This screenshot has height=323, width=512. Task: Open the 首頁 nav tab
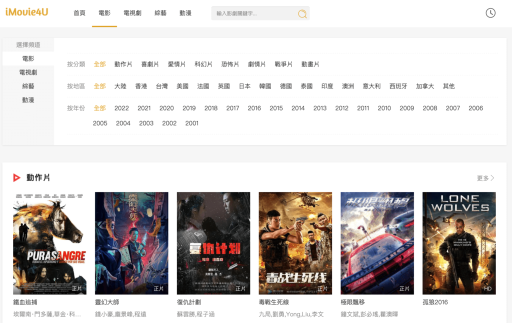(79, 13)
